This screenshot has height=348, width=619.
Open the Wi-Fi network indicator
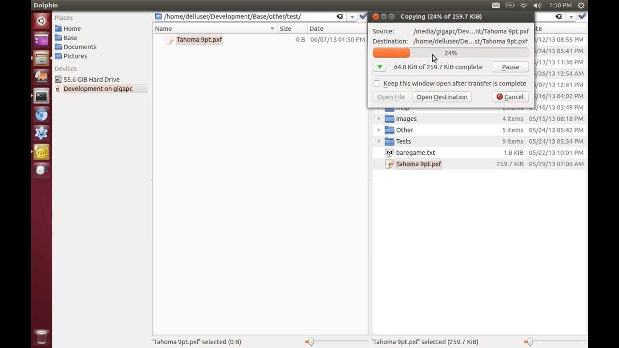[524, 5]
